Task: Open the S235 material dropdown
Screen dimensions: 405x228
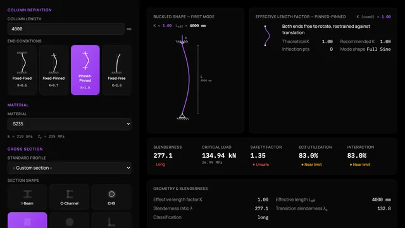Action: coord(70,124)
